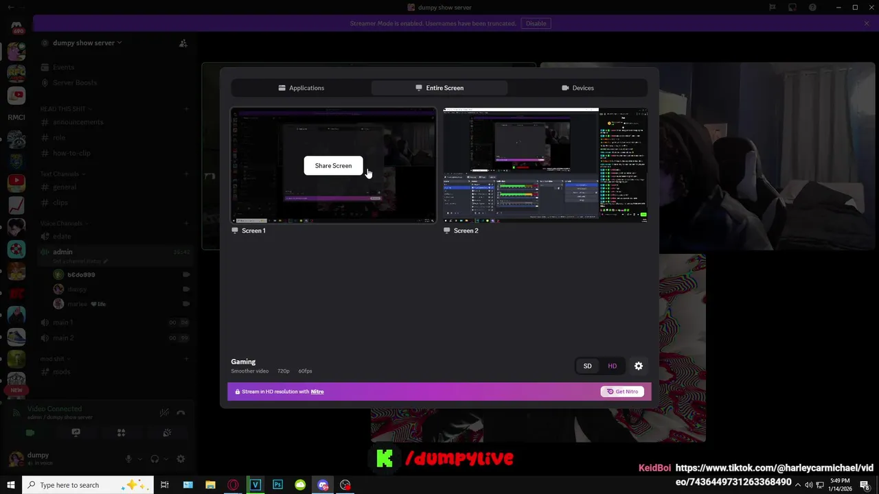Select the Screen 2 thumbnail preview

tap(545, 165)
